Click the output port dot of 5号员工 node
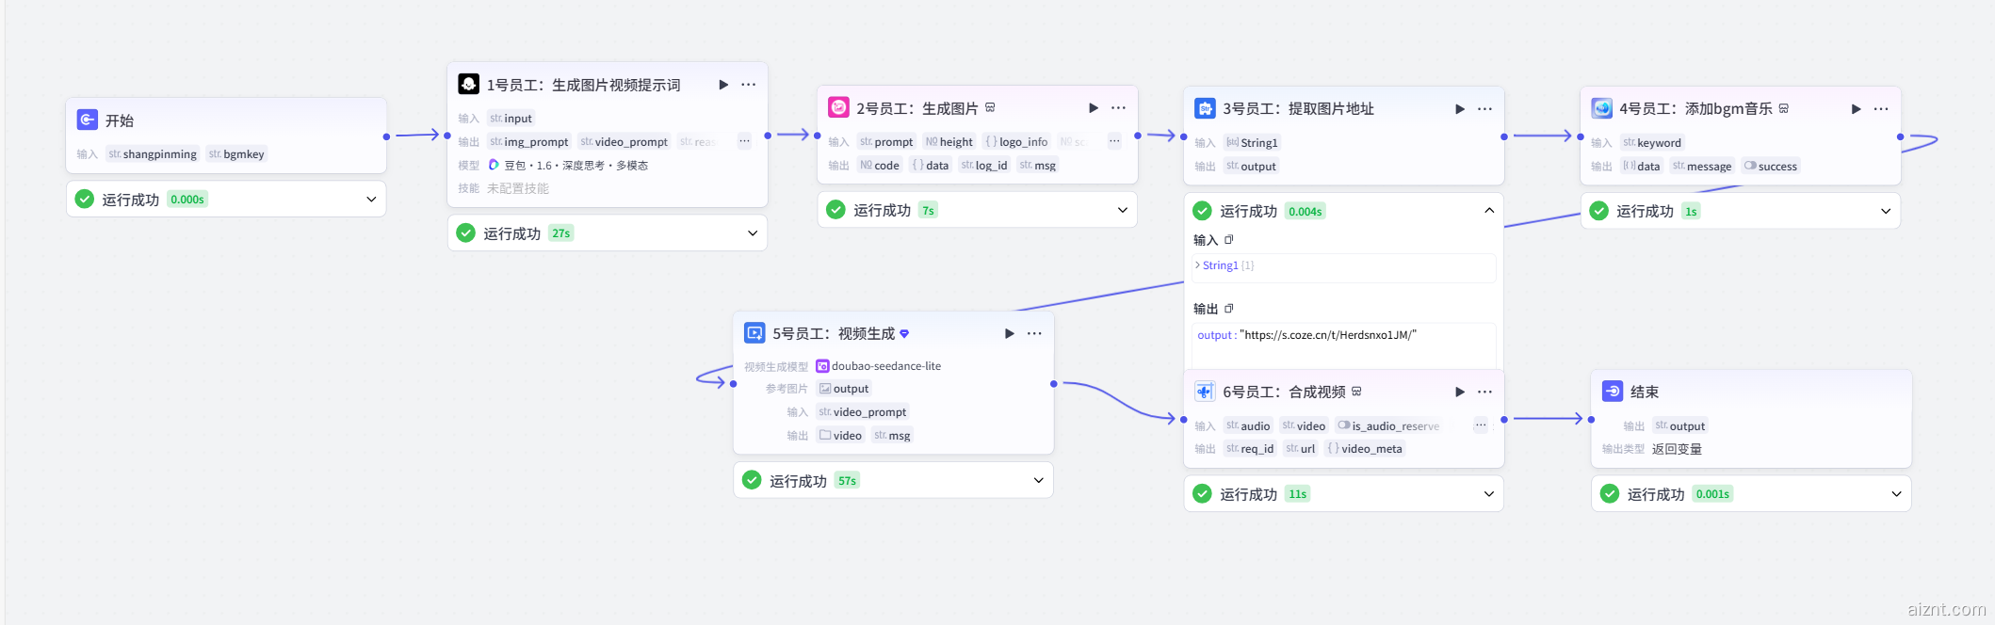This screenshot has height=625, width=1995. pos(1053,384)
